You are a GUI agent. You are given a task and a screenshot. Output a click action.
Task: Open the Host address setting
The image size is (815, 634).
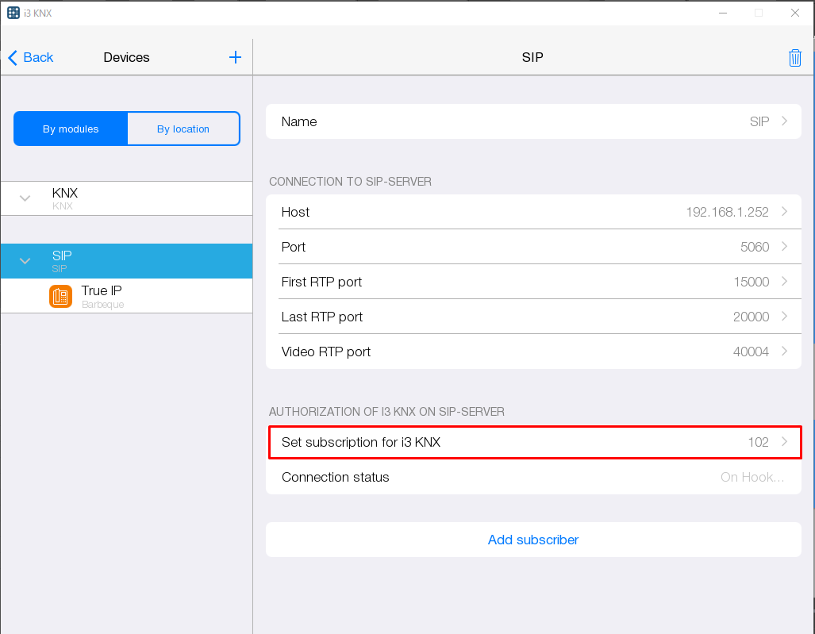coord(532,212)
